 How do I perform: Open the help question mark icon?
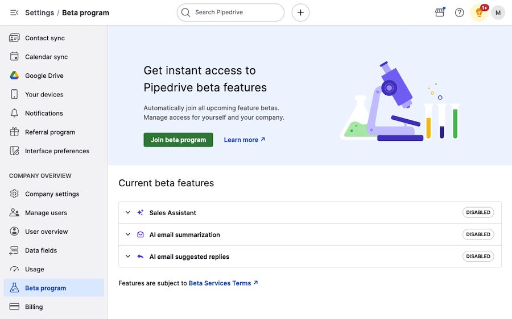coord(460,12)
